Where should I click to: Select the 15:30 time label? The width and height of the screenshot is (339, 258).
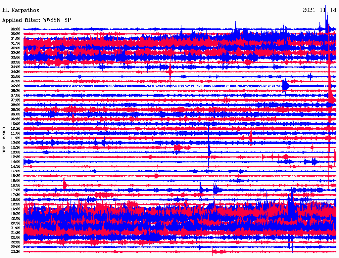(x=16, y=176)
